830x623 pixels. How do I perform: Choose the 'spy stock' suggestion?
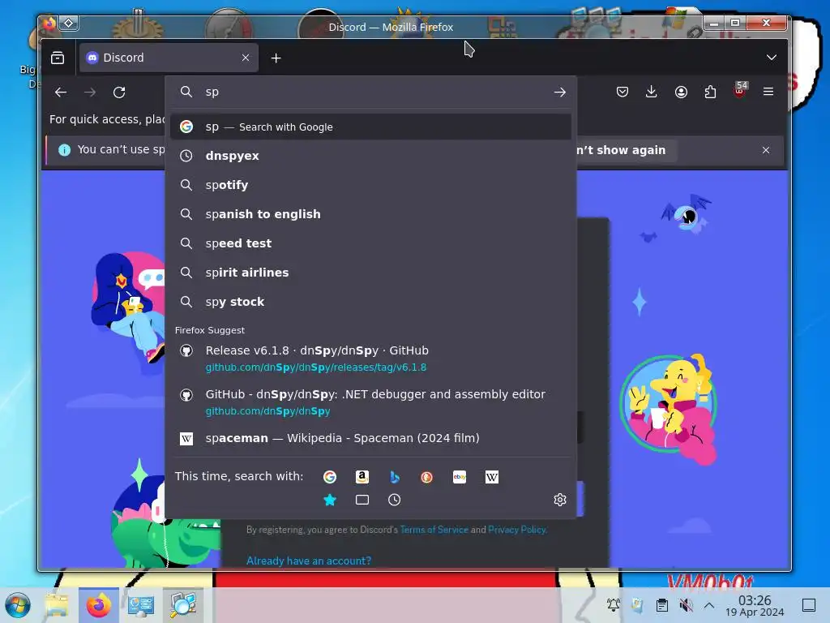click(370, 302)
